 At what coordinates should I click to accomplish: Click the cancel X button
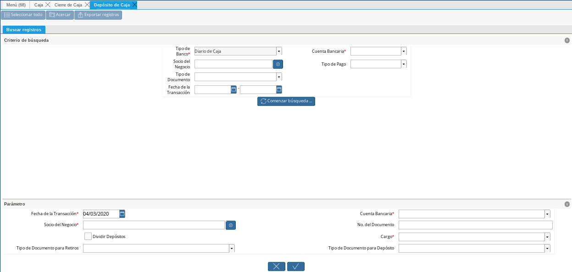277,266
